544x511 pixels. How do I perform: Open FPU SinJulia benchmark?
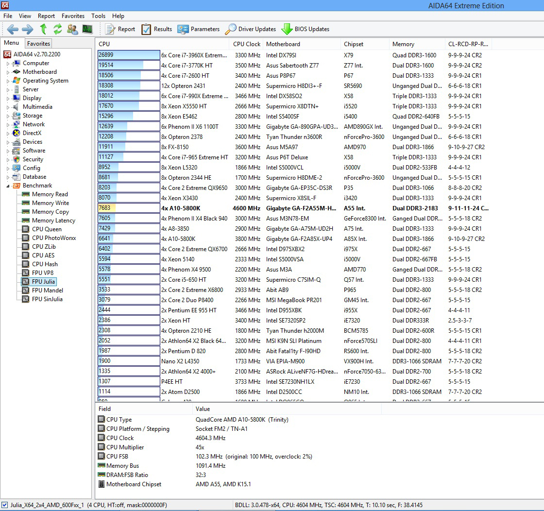47,299
